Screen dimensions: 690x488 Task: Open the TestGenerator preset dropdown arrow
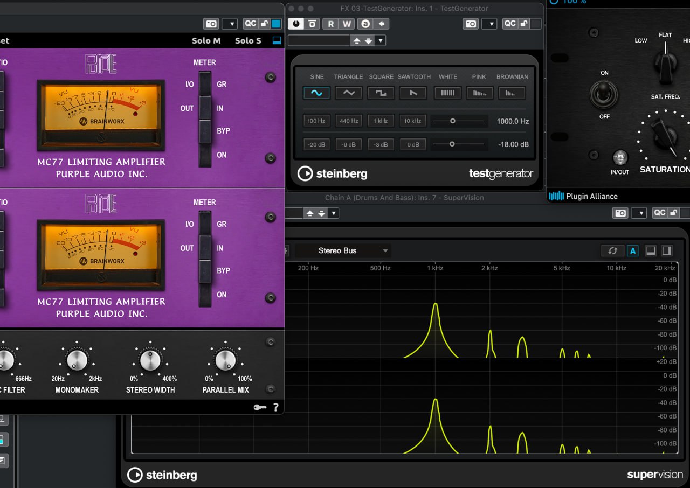click(x=381, y=40)
